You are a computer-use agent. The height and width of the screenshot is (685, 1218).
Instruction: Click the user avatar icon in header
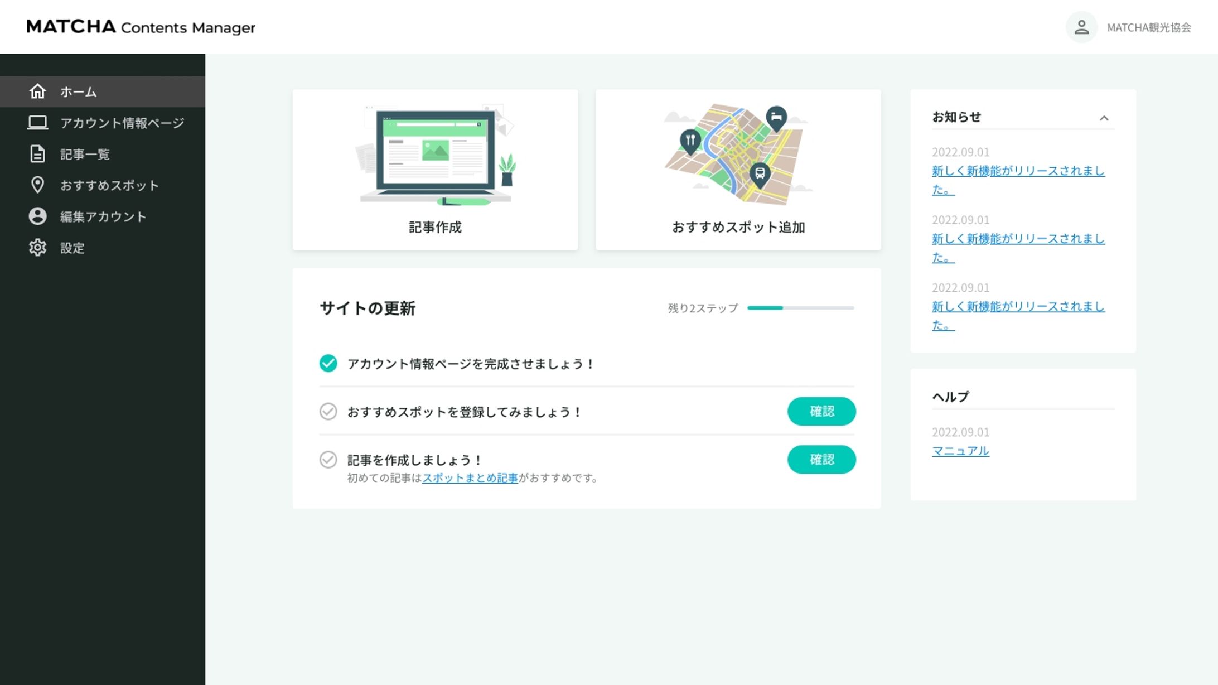pyautogui.click(x=1081, y=27)
